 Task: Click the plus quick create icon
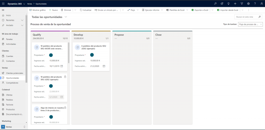point(235,4)
